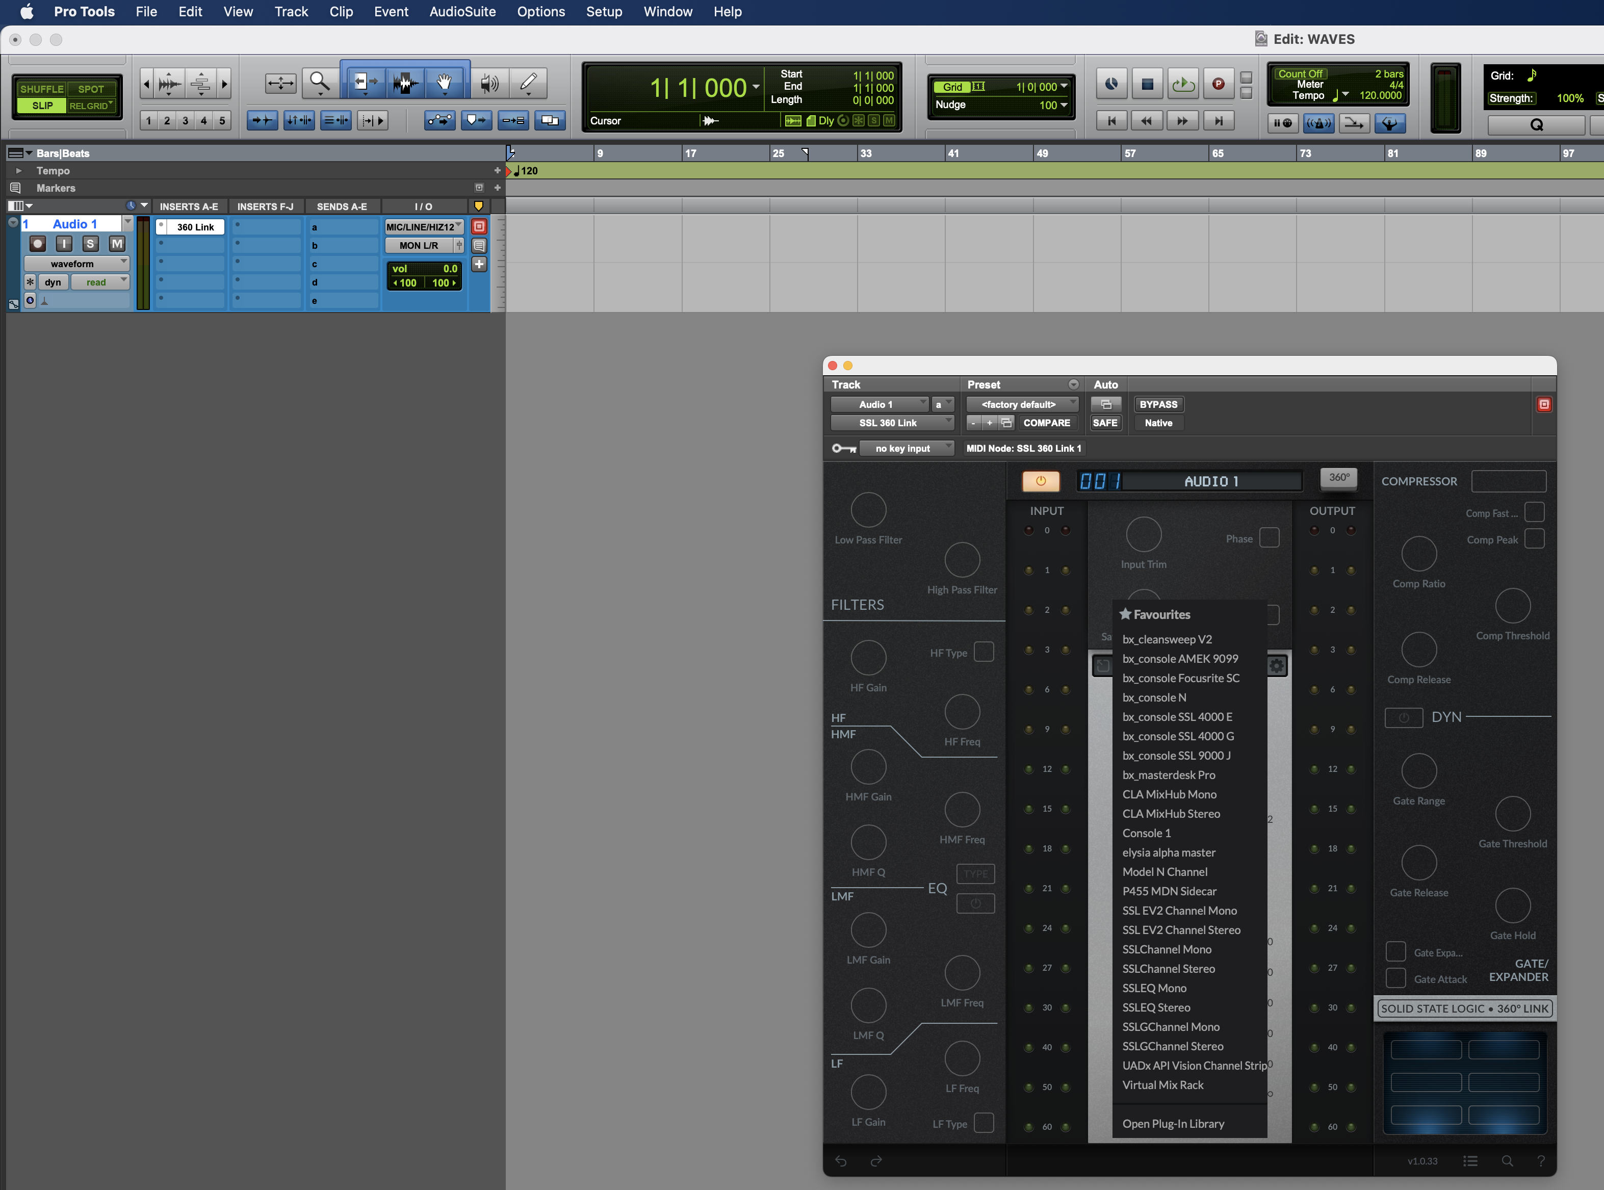The image size is (1604, 1190).
Task: Click the SSL plugin undo arrow
Action: coord(841,1160)
